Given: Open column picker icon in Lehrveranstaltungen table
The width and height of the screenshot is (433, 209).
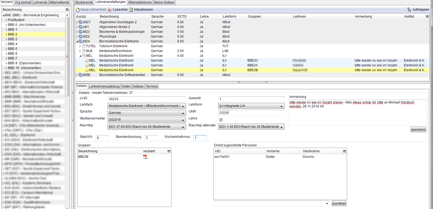Looking at the screenshot, I should coord(427,17).
